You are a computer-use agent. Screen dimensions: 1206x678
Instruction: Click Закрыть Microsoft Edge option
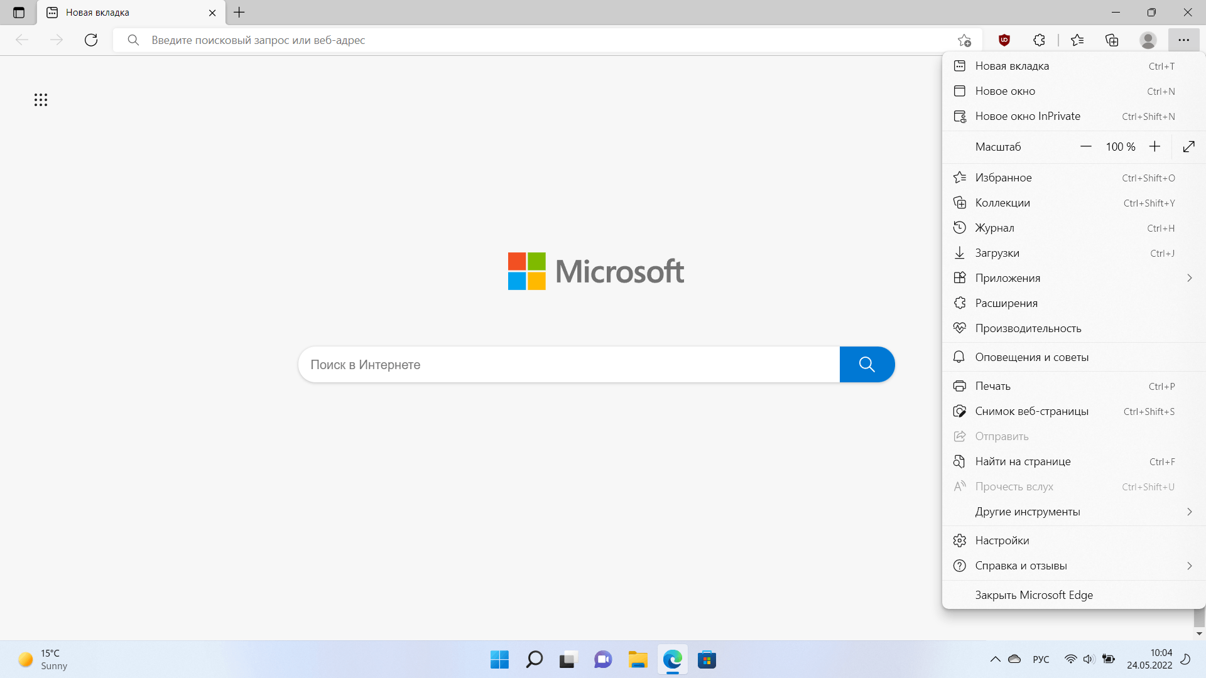[x=1034, y=593]
